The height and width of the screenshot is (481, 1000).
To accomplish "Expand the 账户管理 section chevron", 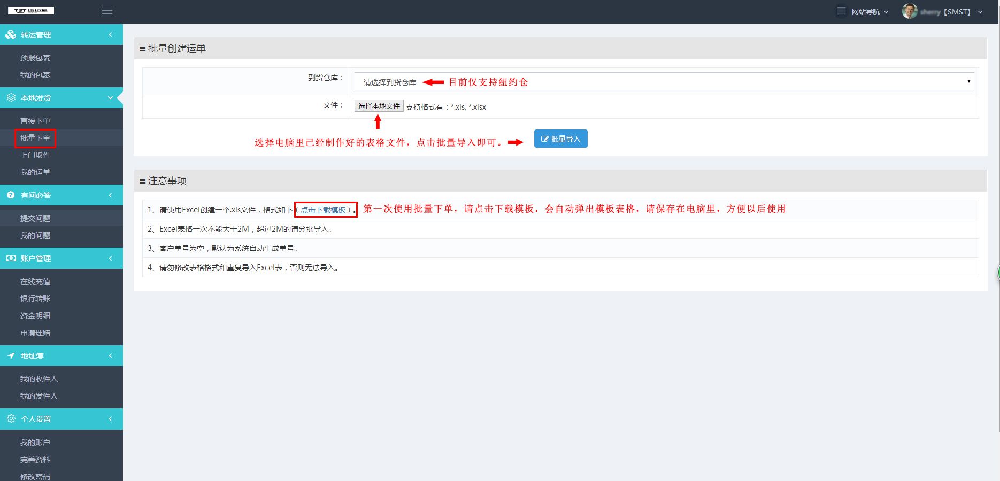I will point(111,258).
